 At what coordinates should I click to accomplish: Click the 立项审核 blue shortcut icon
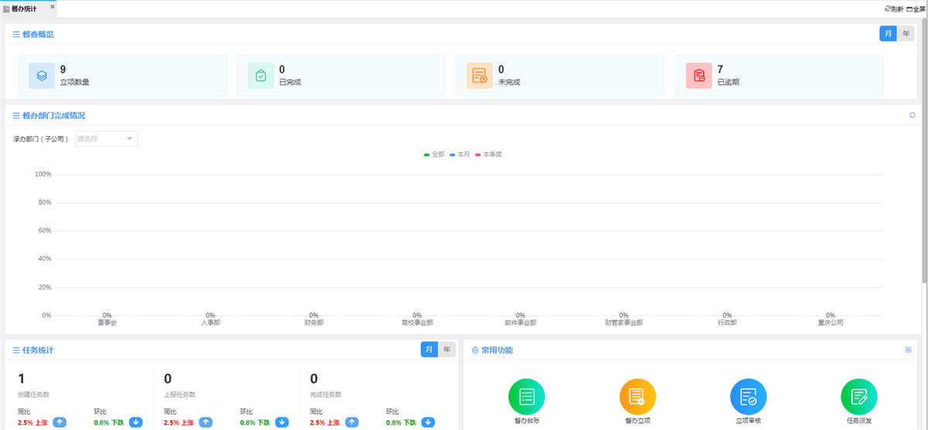pyautogui.click(x=748, y=397)
